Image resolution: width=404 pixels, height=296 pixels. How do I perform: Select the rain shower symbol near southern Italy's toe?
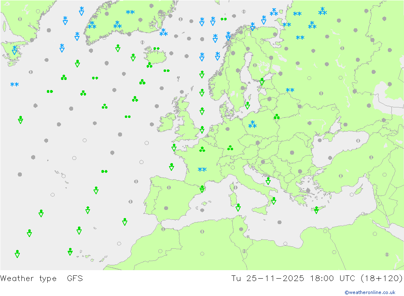point(274,201)
